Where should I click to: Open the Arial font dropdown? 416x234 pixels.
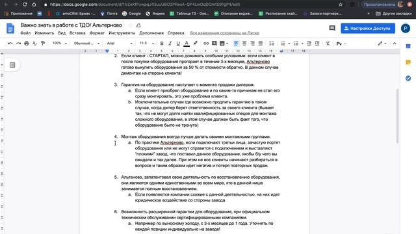pyautogui.click(x=120, y=44)
